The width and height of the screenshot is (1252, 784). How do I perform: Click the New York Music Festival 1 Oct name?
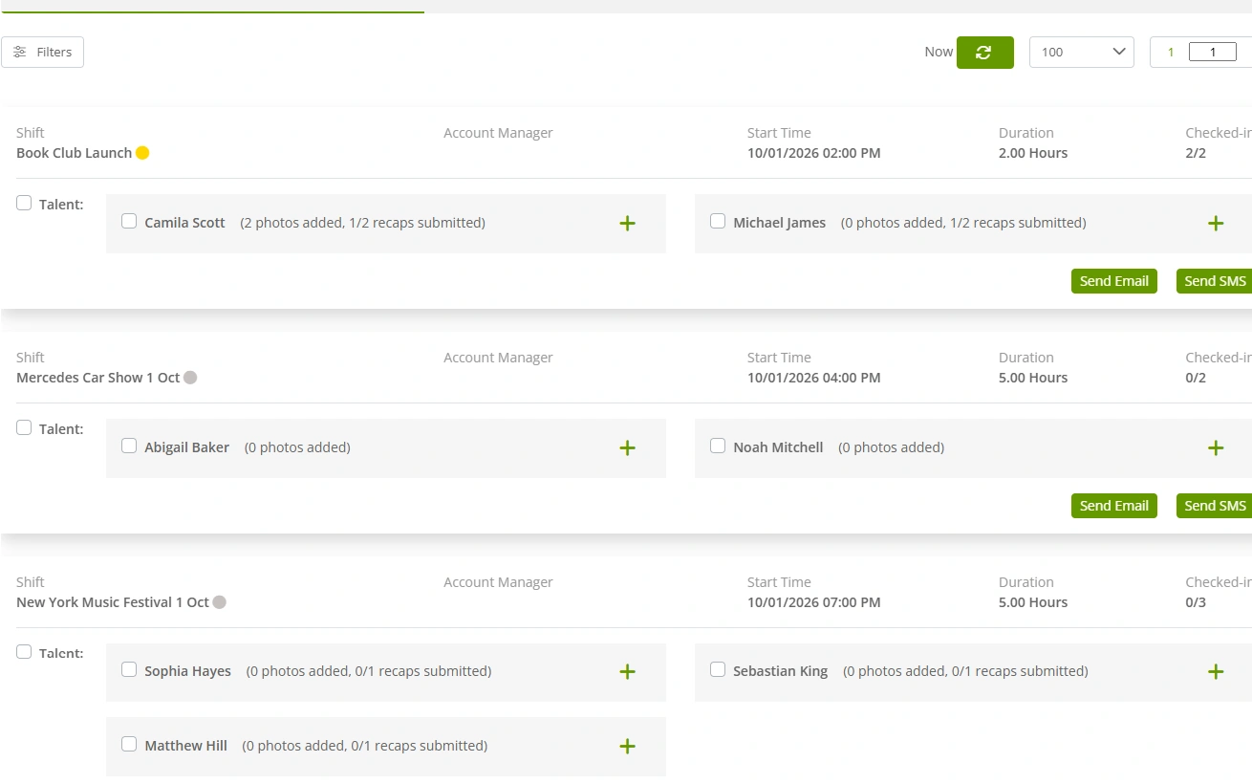(112, 602)
